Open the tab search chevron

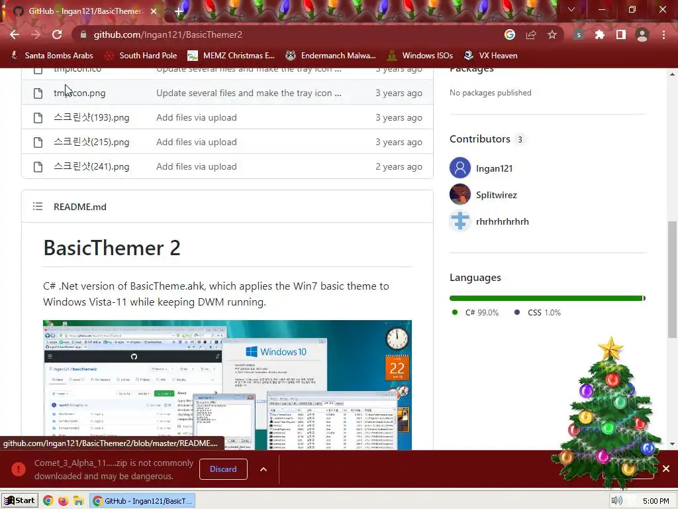[571, 9]
